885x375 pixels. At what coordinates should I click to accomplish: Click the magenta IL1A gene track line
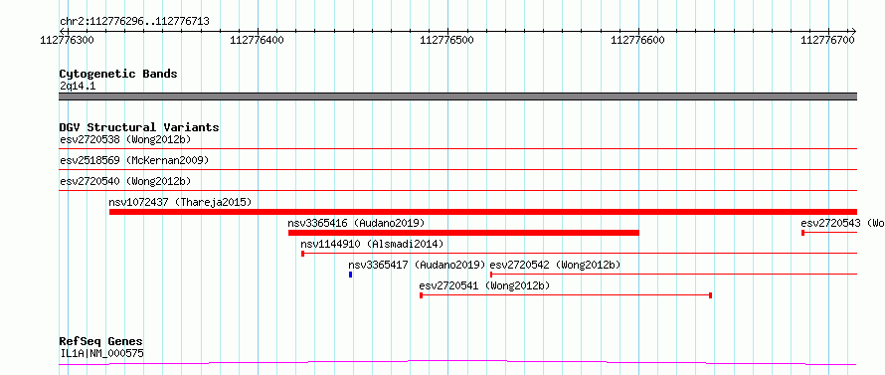point(457,362)
